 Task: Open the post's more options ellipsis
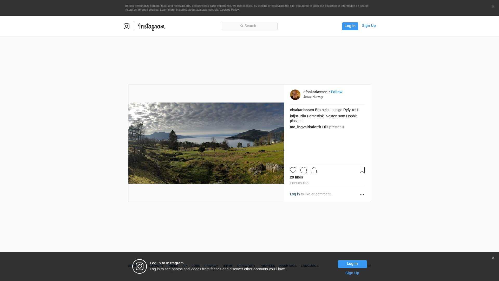click(362, 195)
